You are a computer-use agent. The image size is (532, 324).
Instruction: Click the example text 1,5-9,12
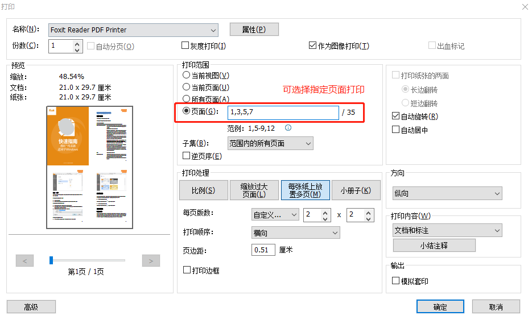coord(261,128)
